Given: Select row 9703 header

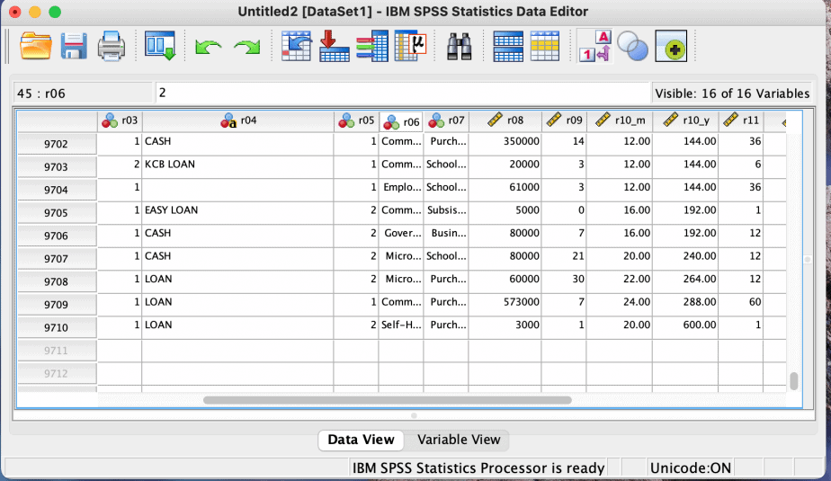Looking at the screenshot, I should (57, 167).
